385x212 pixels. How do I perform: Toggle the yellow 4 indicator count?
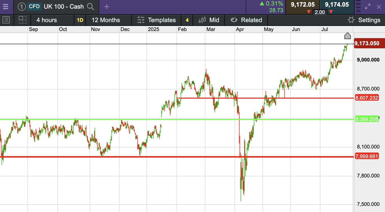tap(187, 20)
